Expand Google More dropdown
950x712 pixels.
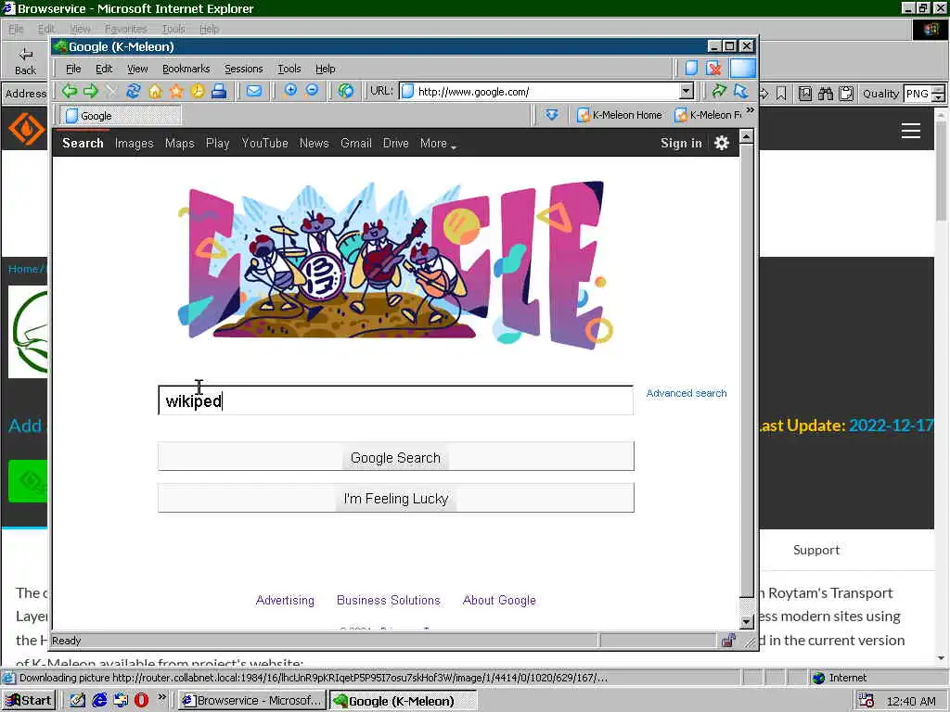point(438,144)
